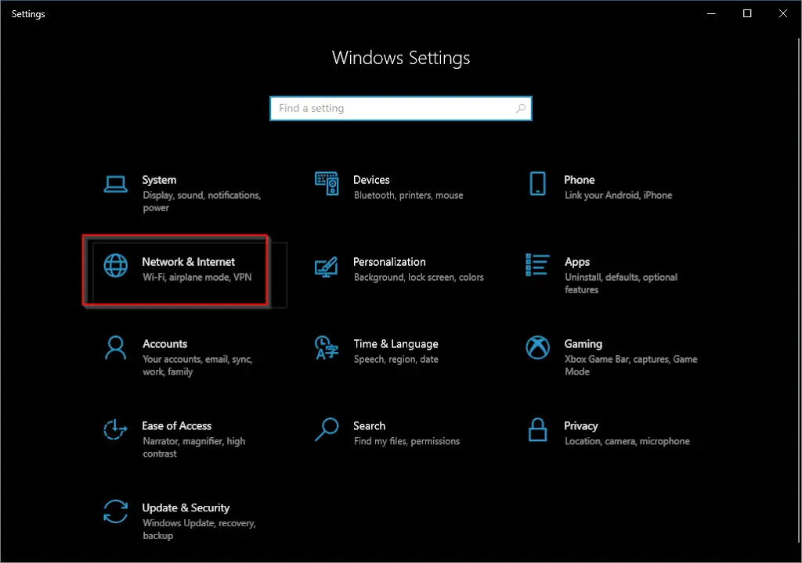Screen dimensions: 802x563
Task: Close the Settings window
Action: tap(782, 14)
